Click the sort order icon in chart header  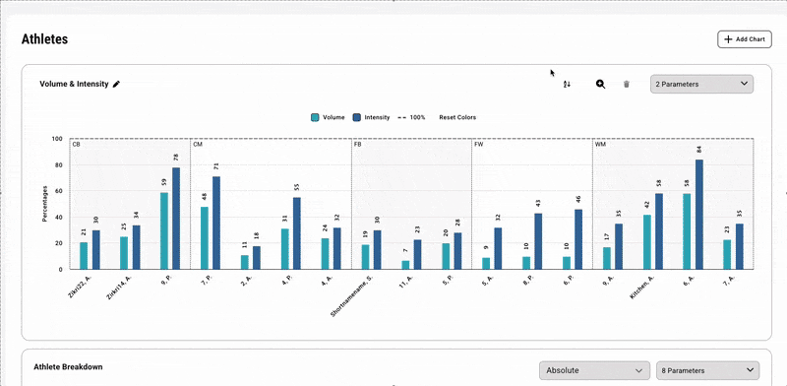coord(567,85)
